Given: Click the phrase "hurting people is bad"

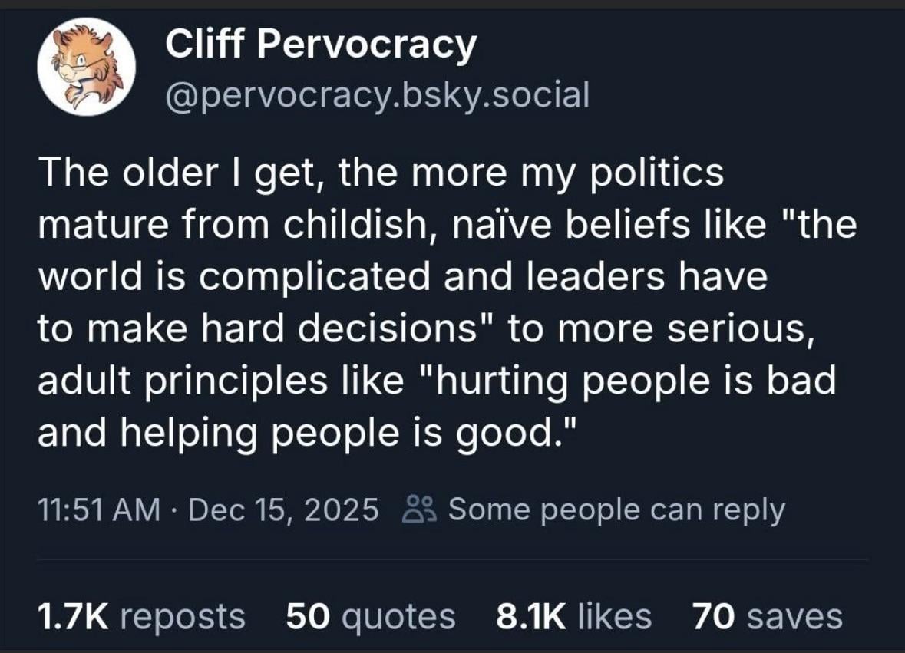Looking at the screenshot, I should coord(636,381).
